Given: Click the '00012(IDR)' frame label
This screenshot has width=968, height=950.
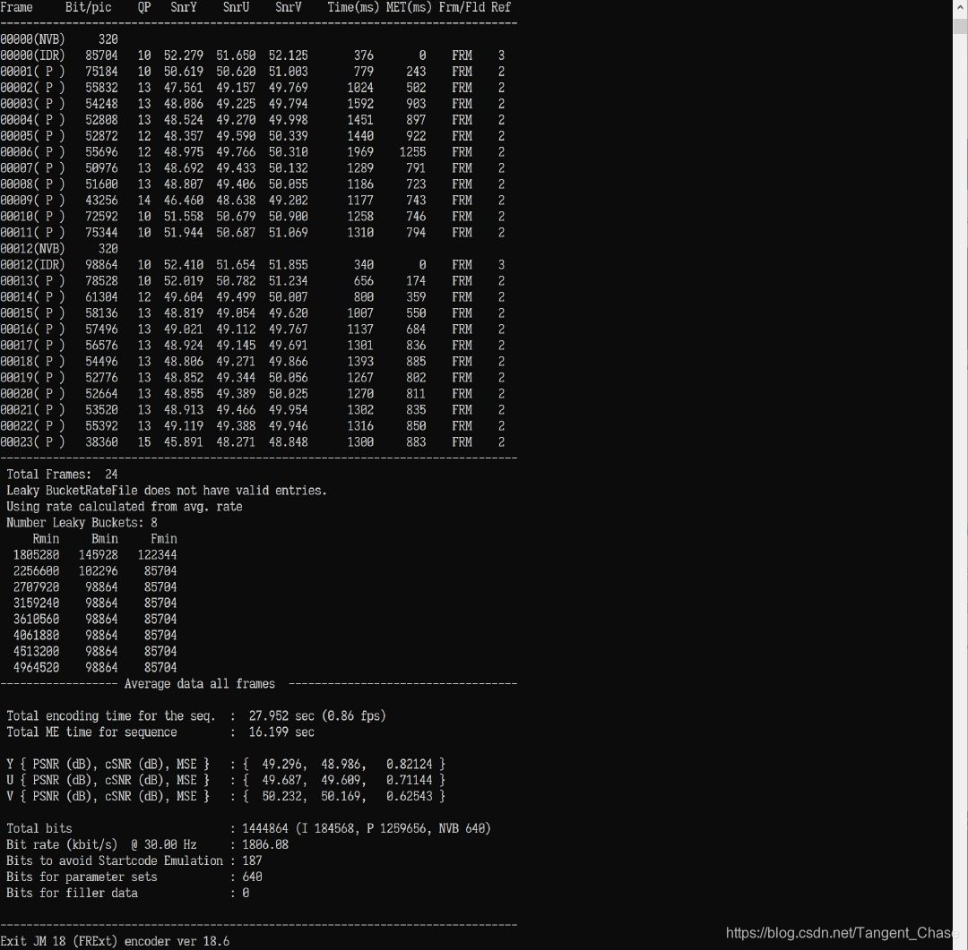Looking at the screenshot, I should [33, 265].
